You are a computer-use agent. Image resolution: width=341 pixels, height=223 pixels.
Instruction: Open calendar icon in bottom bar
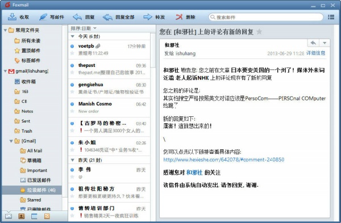coord(34,216)
